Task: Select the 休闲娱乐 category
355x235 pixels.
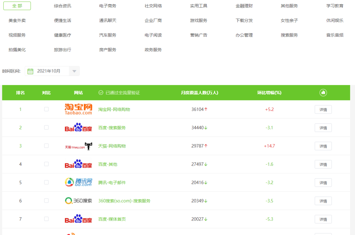Action: pos(335,21)
